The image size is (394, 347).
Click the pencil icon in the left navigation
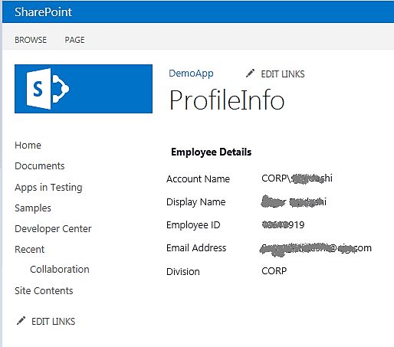[x=21, y=321]
